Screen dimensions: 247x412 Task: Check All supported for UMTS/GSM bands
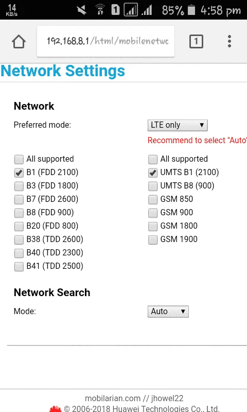[x=153, y=159]
